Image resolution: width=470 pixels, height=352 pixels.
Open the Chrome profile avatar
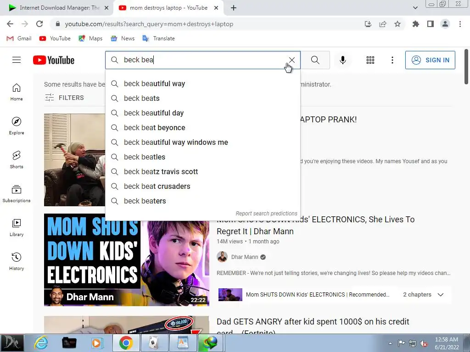445,24
